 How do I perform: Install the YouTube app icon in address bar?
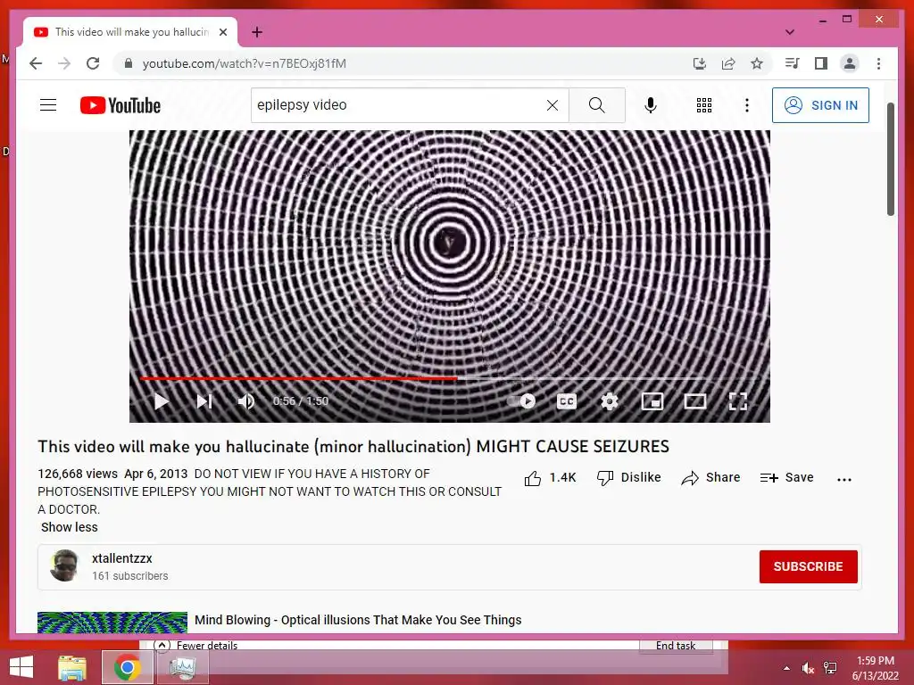700,63
